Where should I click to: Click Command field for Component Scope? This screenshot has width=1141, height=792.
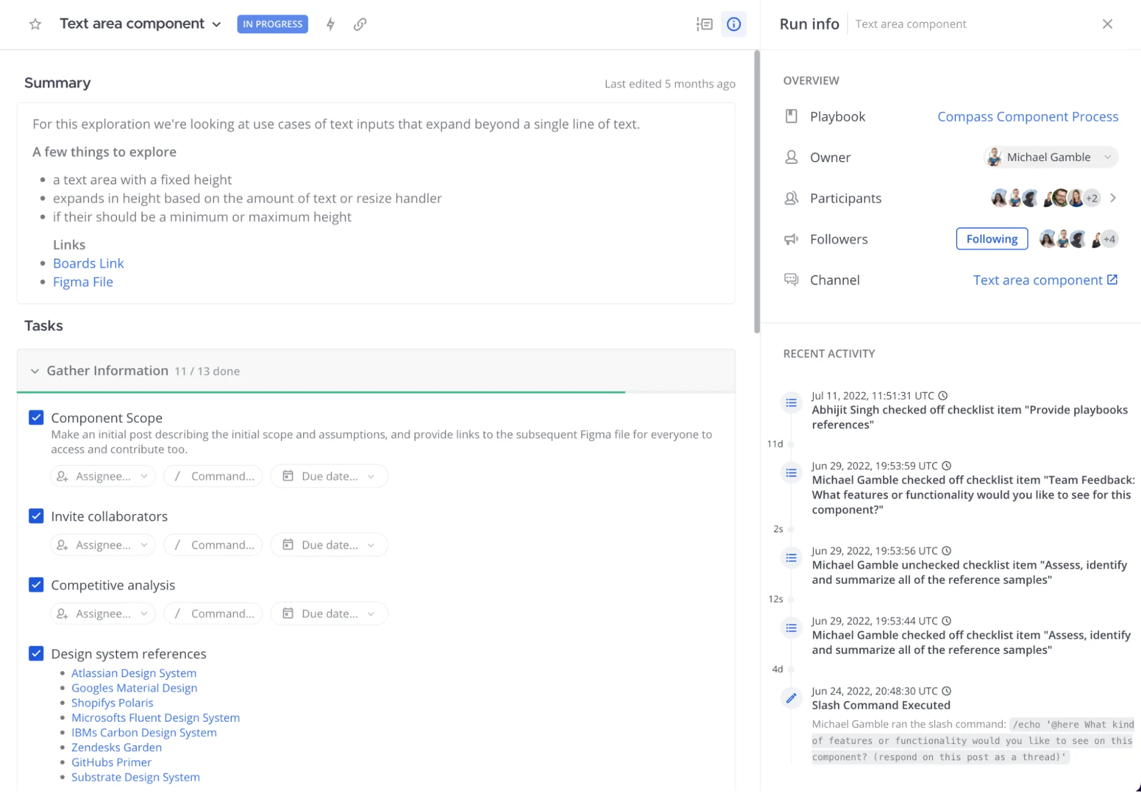[213, 476]
